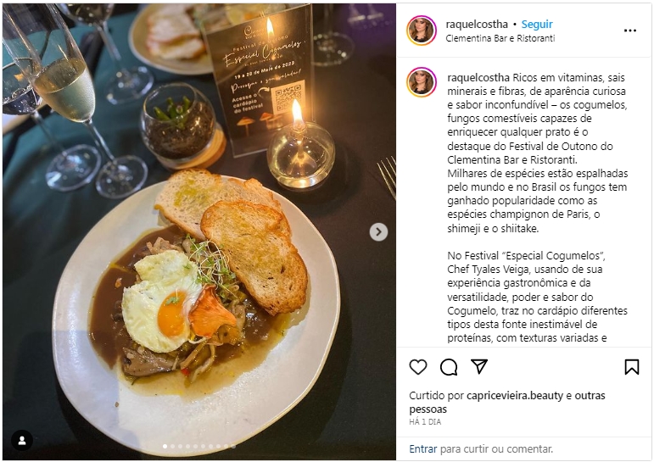Like the post with the heart icon

[x=418, y=367]
